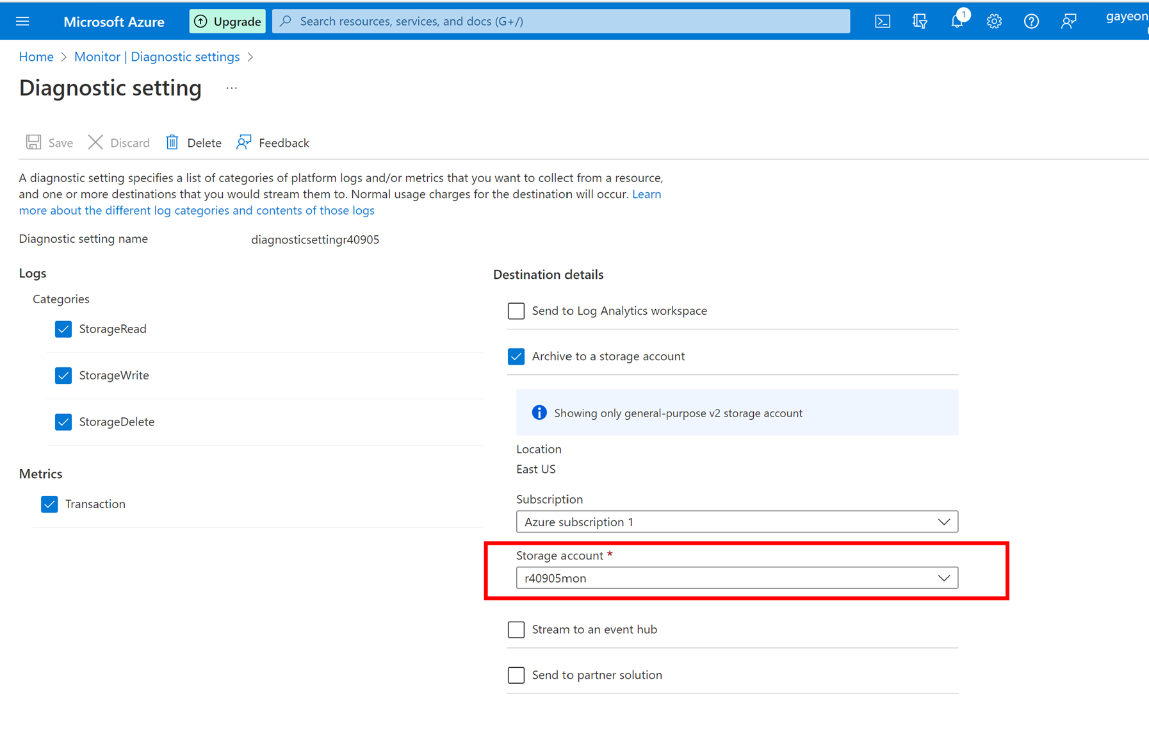Expand the Subscription dropdown
Viewport: 1149px width, 737px height.
737,522
